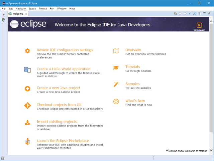
Task: Click the Git diamond icon
Action: tap(27, 106)
